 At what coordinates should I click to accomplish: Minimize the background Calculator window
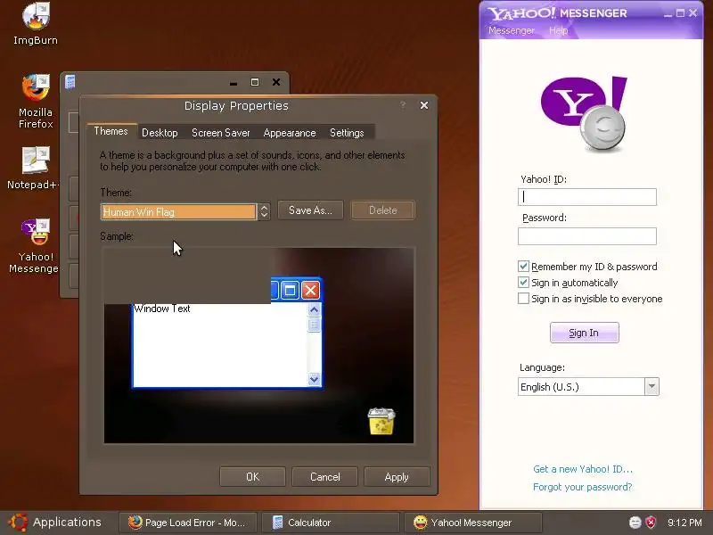(234, 83)
